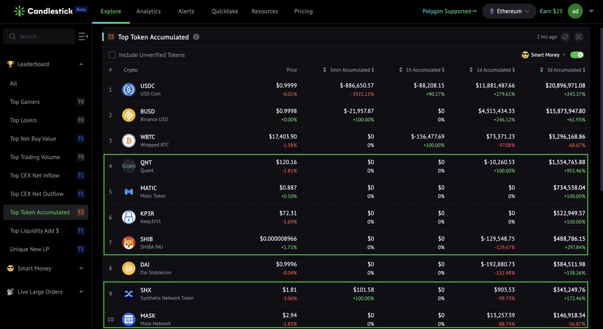Image resolution: width=603 pixels, height=329 pixels.
Task: Expand the Smart Money sidebar section
Action: click(81, 269)
